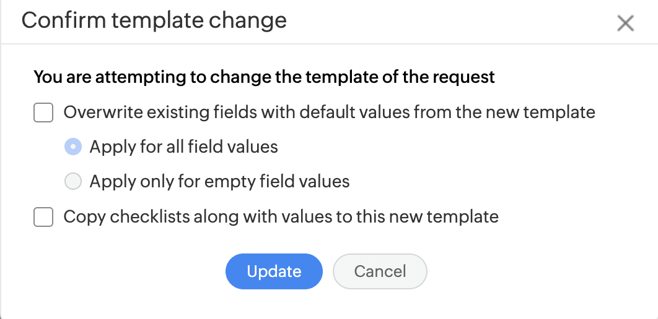This screenshot has width=658, height=319.
Task: Click the 'Confirm template change' dialog title
Action: (x=154, y=20)
